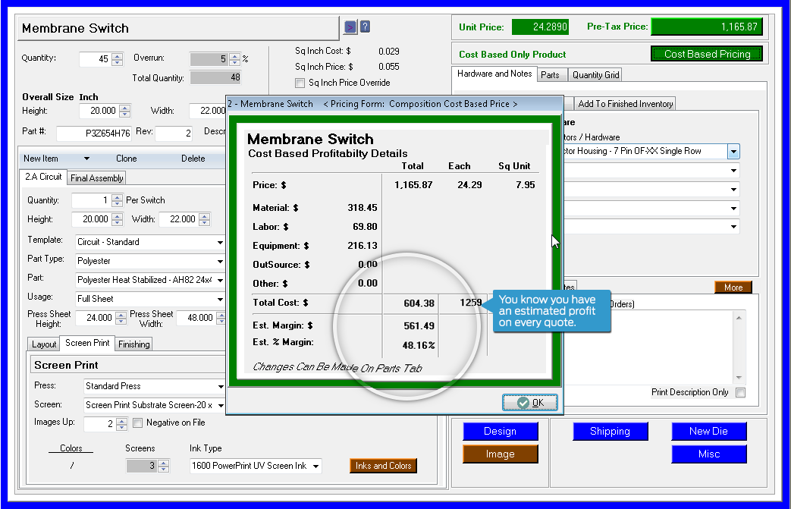The width and height of the screenshot is (791, 509).
Task: Enable Sq Inch Price Override checkbox
Action: pyautogui.click(x=300, y=83)
